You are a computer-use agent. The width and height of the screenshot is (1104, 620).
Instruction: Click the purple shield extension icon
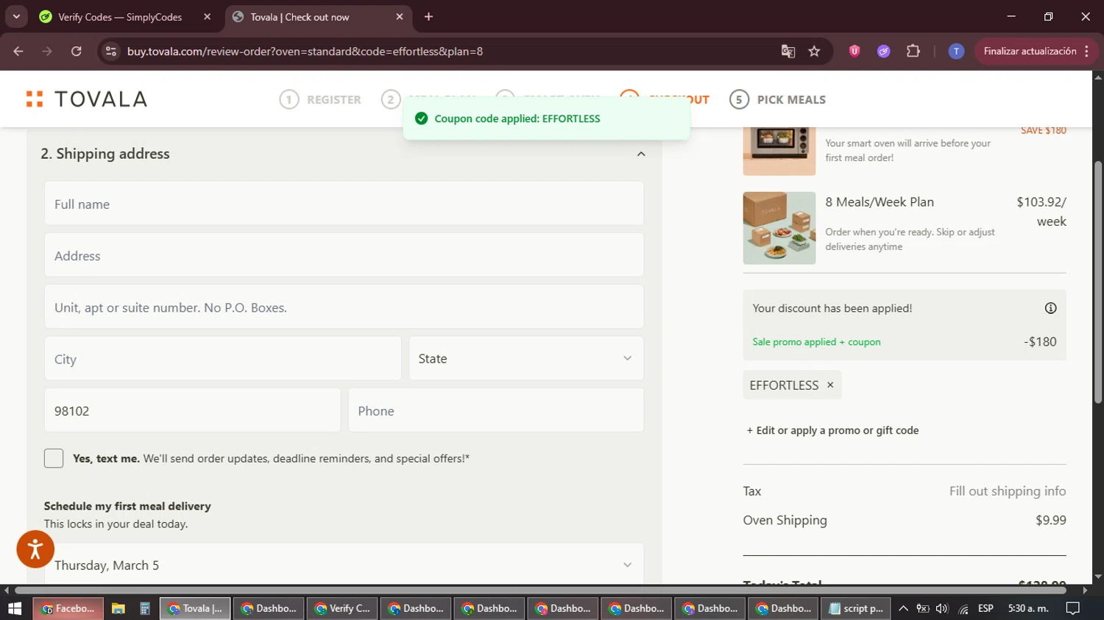tap(854, 51)
